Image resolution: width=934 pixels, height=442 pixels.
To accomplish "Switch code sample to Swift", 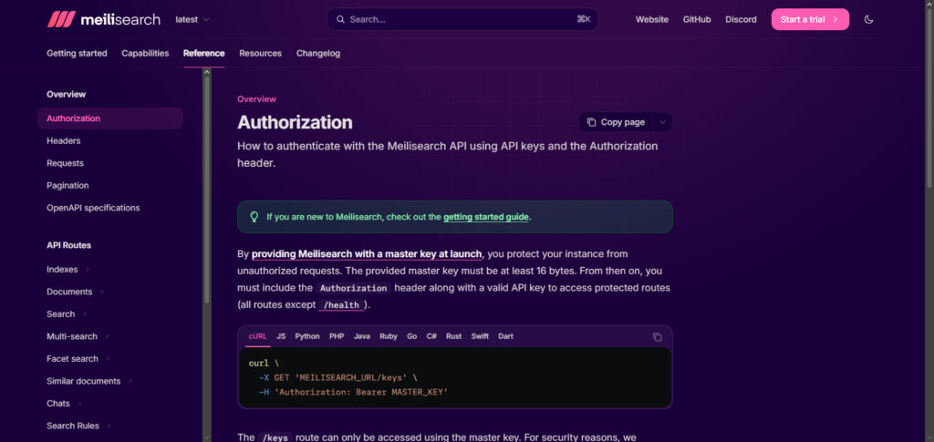I will click(x=480, y=336).
